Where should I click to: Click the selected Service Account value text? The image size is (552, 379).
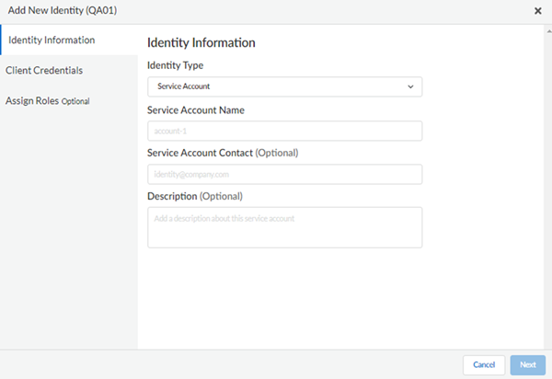click(183, 87)
